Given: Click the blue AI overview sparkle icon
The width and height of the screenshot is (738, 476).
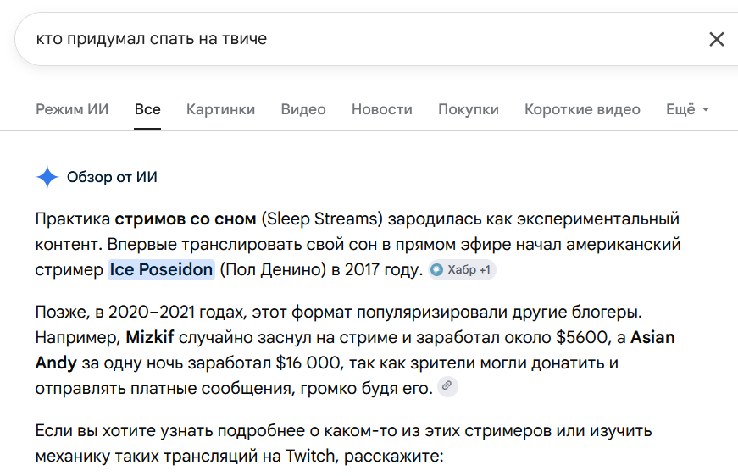Looking at the screenshot, I should (47, 177).
